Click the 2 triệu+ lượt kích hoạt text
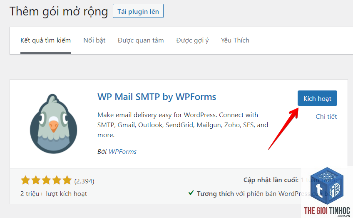 pos(54,194)
